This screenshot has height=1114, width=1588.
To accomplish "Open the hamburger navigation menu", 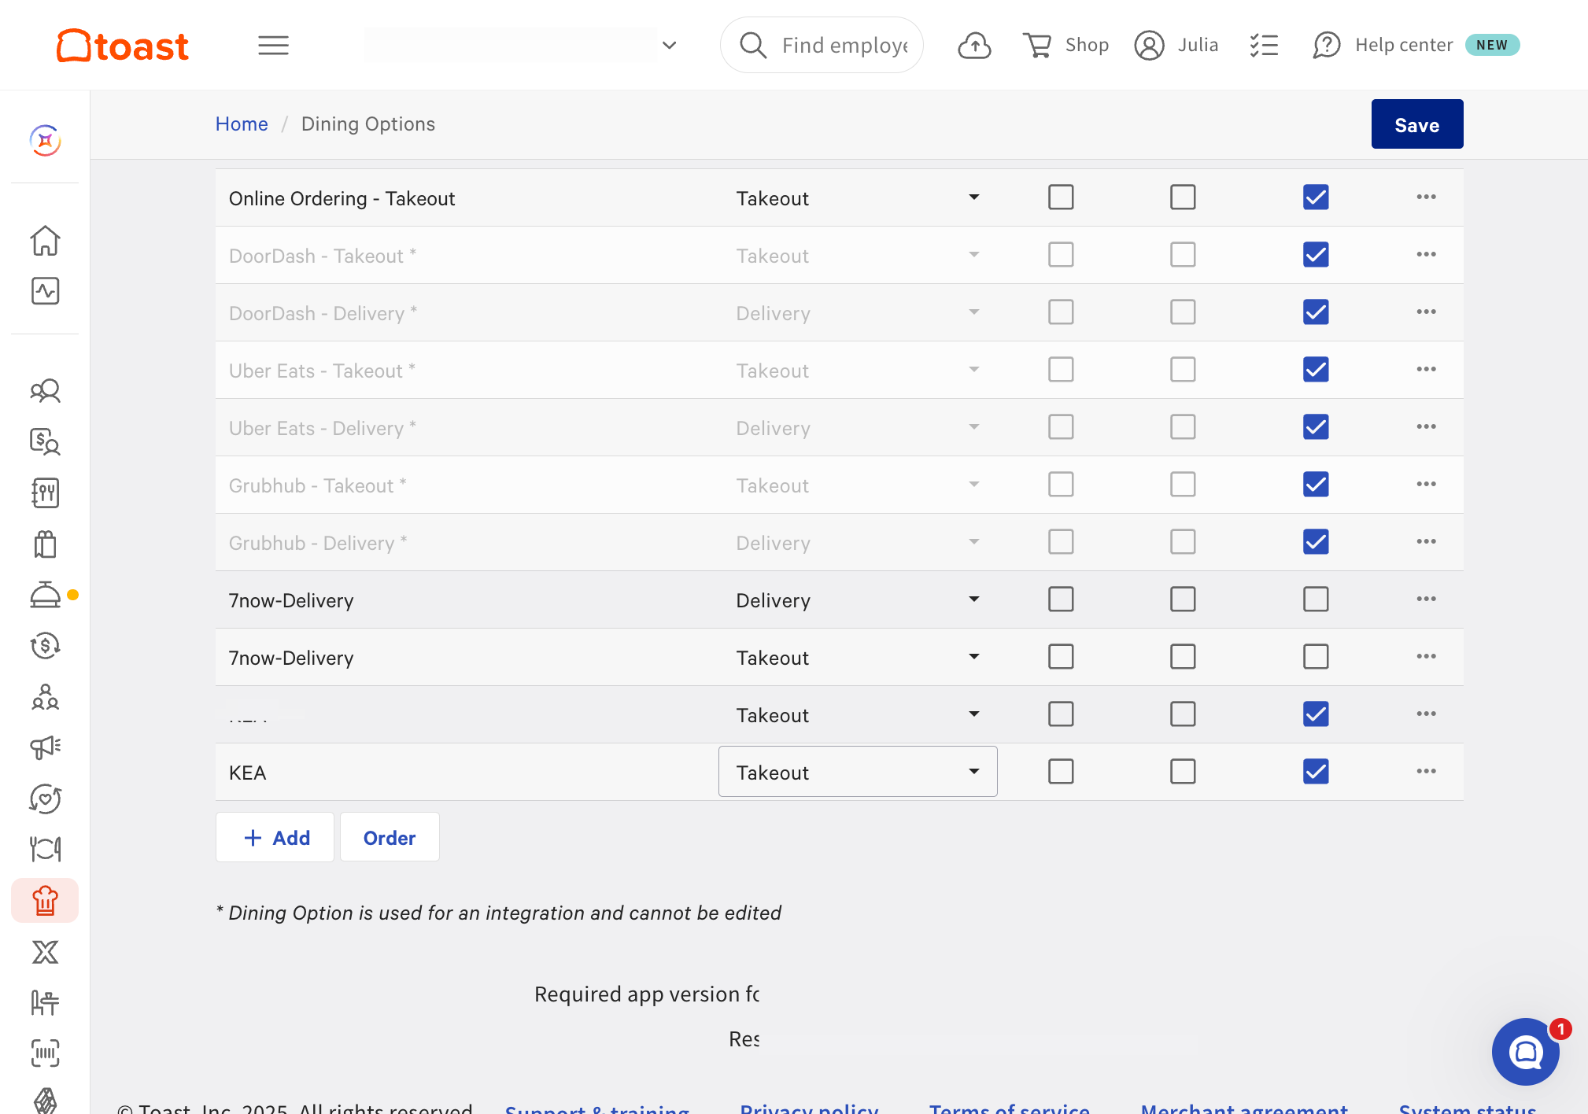I will [273, 46].
